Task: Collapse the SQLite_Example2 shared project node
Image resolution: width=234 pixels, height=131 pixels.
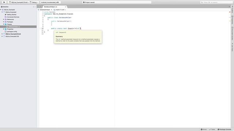Action: [x=2, y=12]
